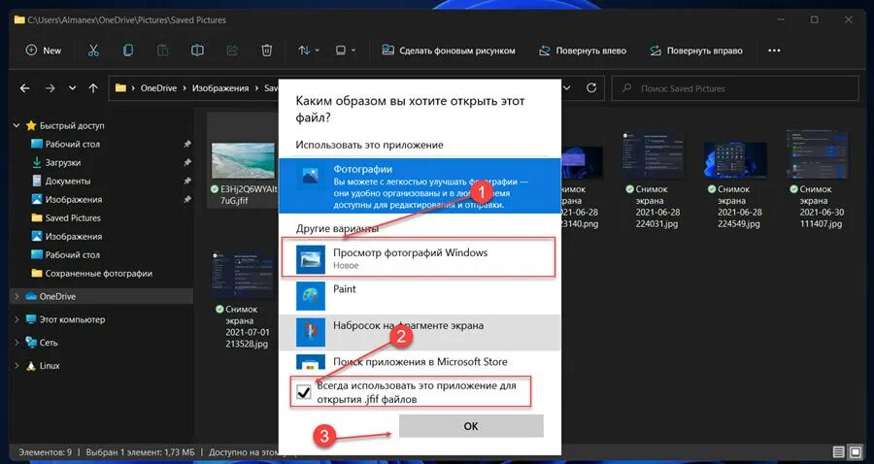Select Набросок на фрагменте экрана option
This screenshot has height=464, width=874.
(x=420, y=332)
